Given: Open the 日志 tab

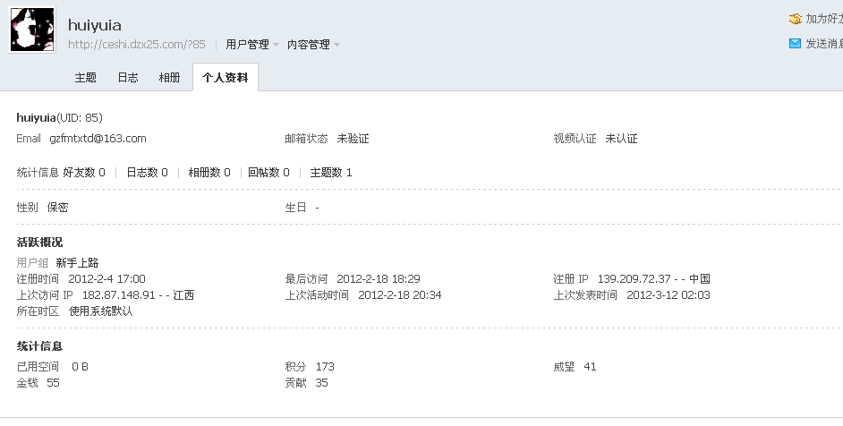Looking at the screenshot, I should click(x=127, y=78).
